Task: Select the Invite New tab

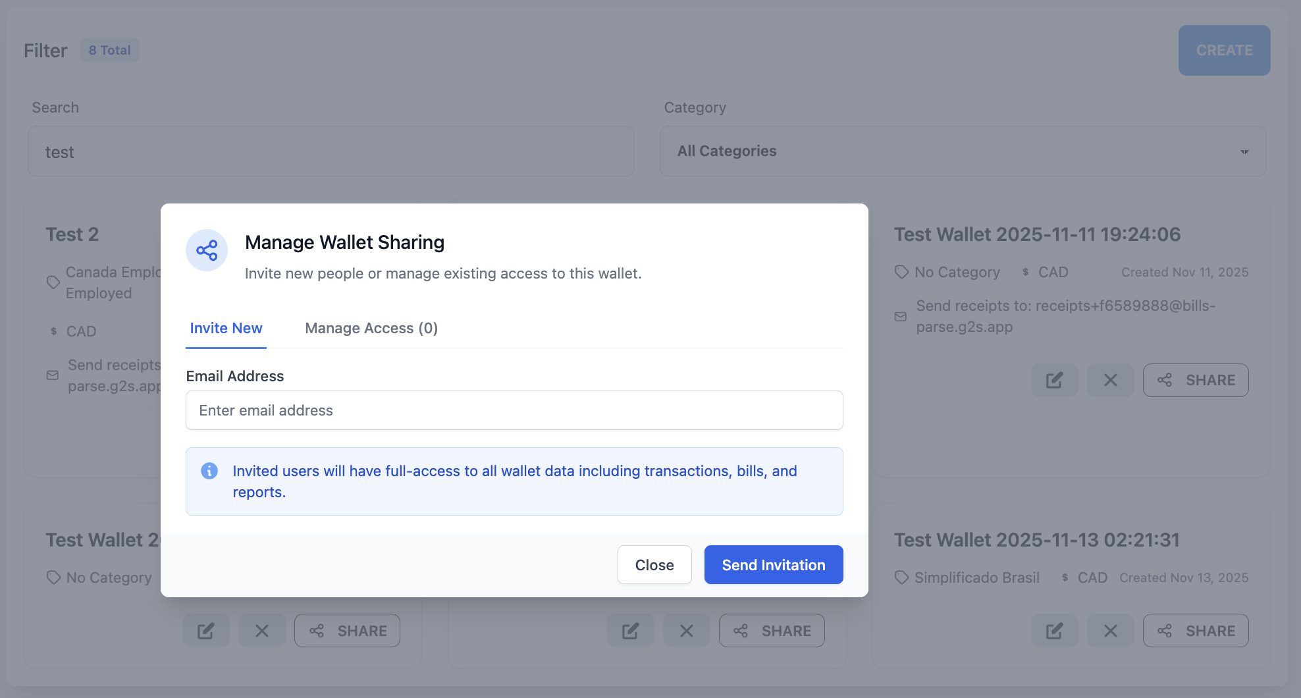Action: click(226, 328)
